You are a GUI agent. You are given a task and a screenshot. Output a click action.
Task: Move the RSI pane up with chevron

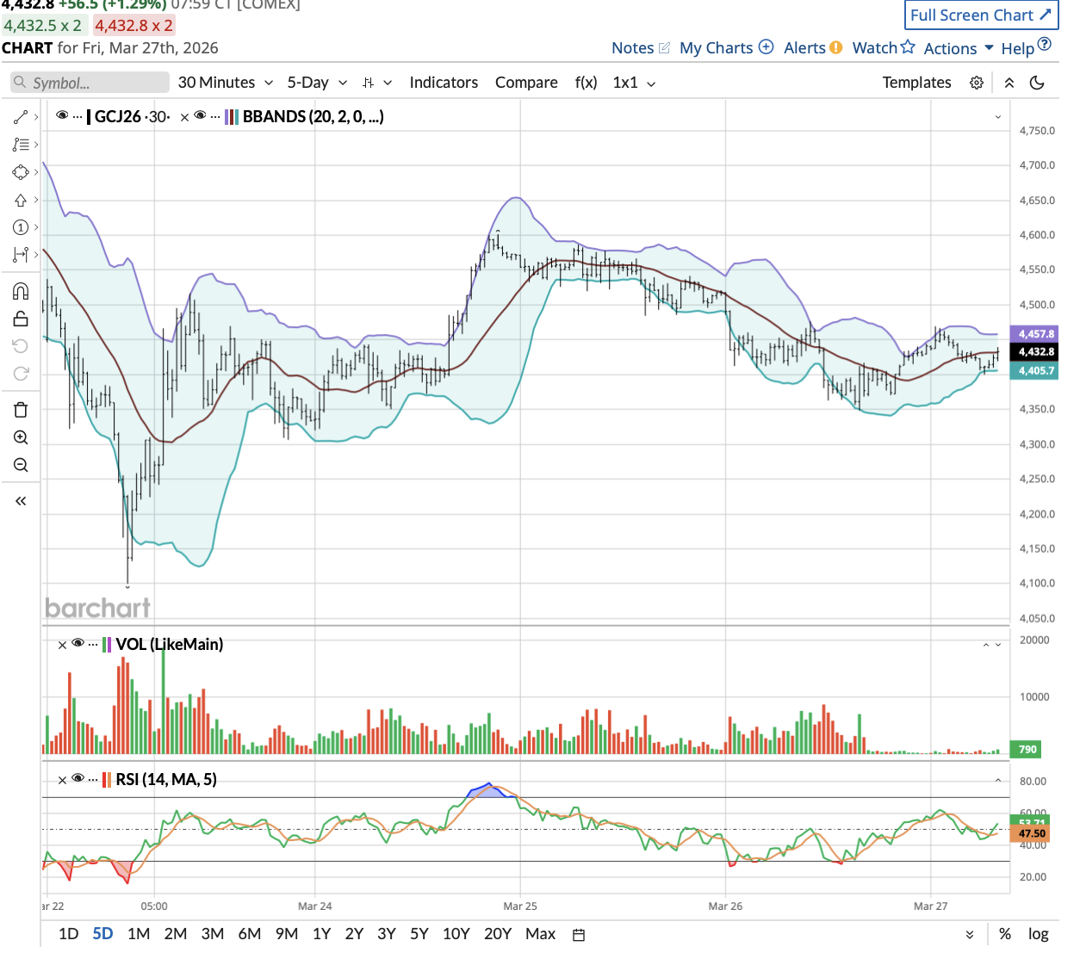tap(998, 781)
